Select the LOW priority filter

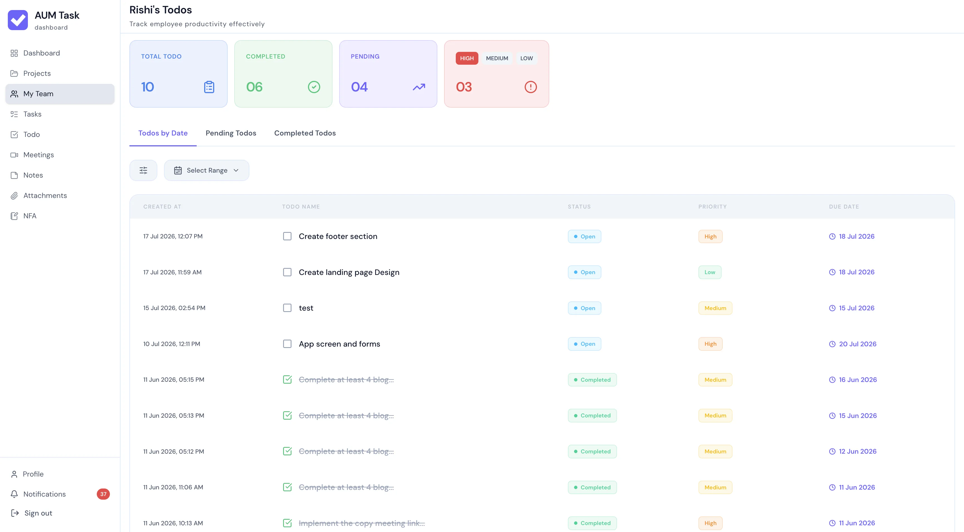pyautogui.click(x=526, y=58)
